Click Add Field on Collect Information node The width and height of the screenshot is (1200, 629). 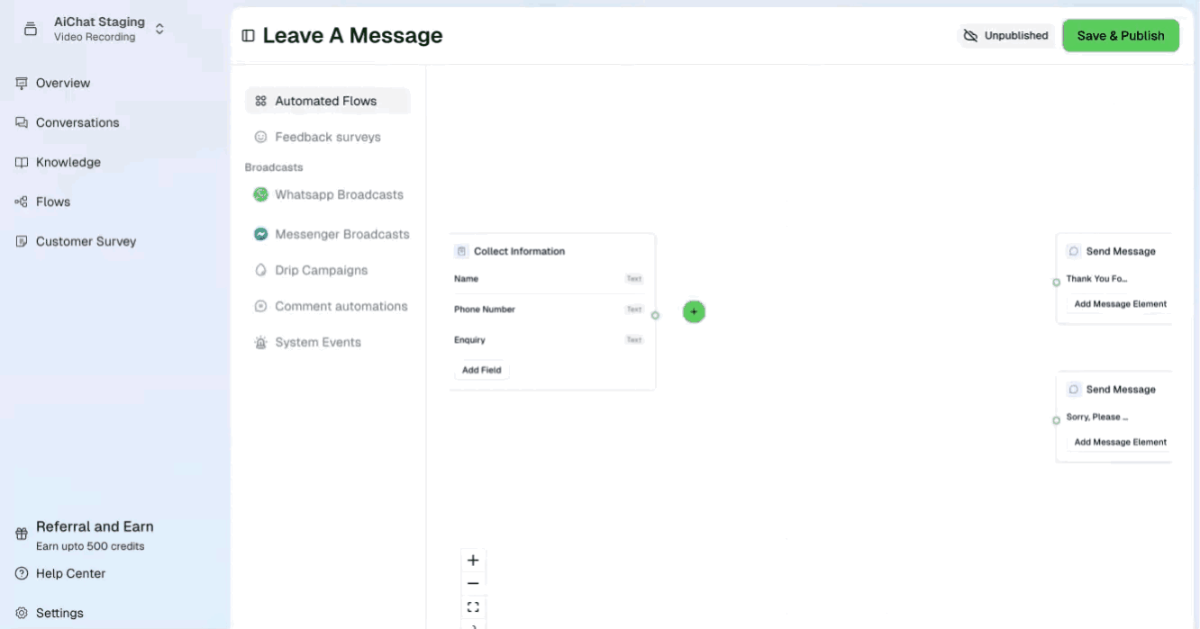coord(481,370)
